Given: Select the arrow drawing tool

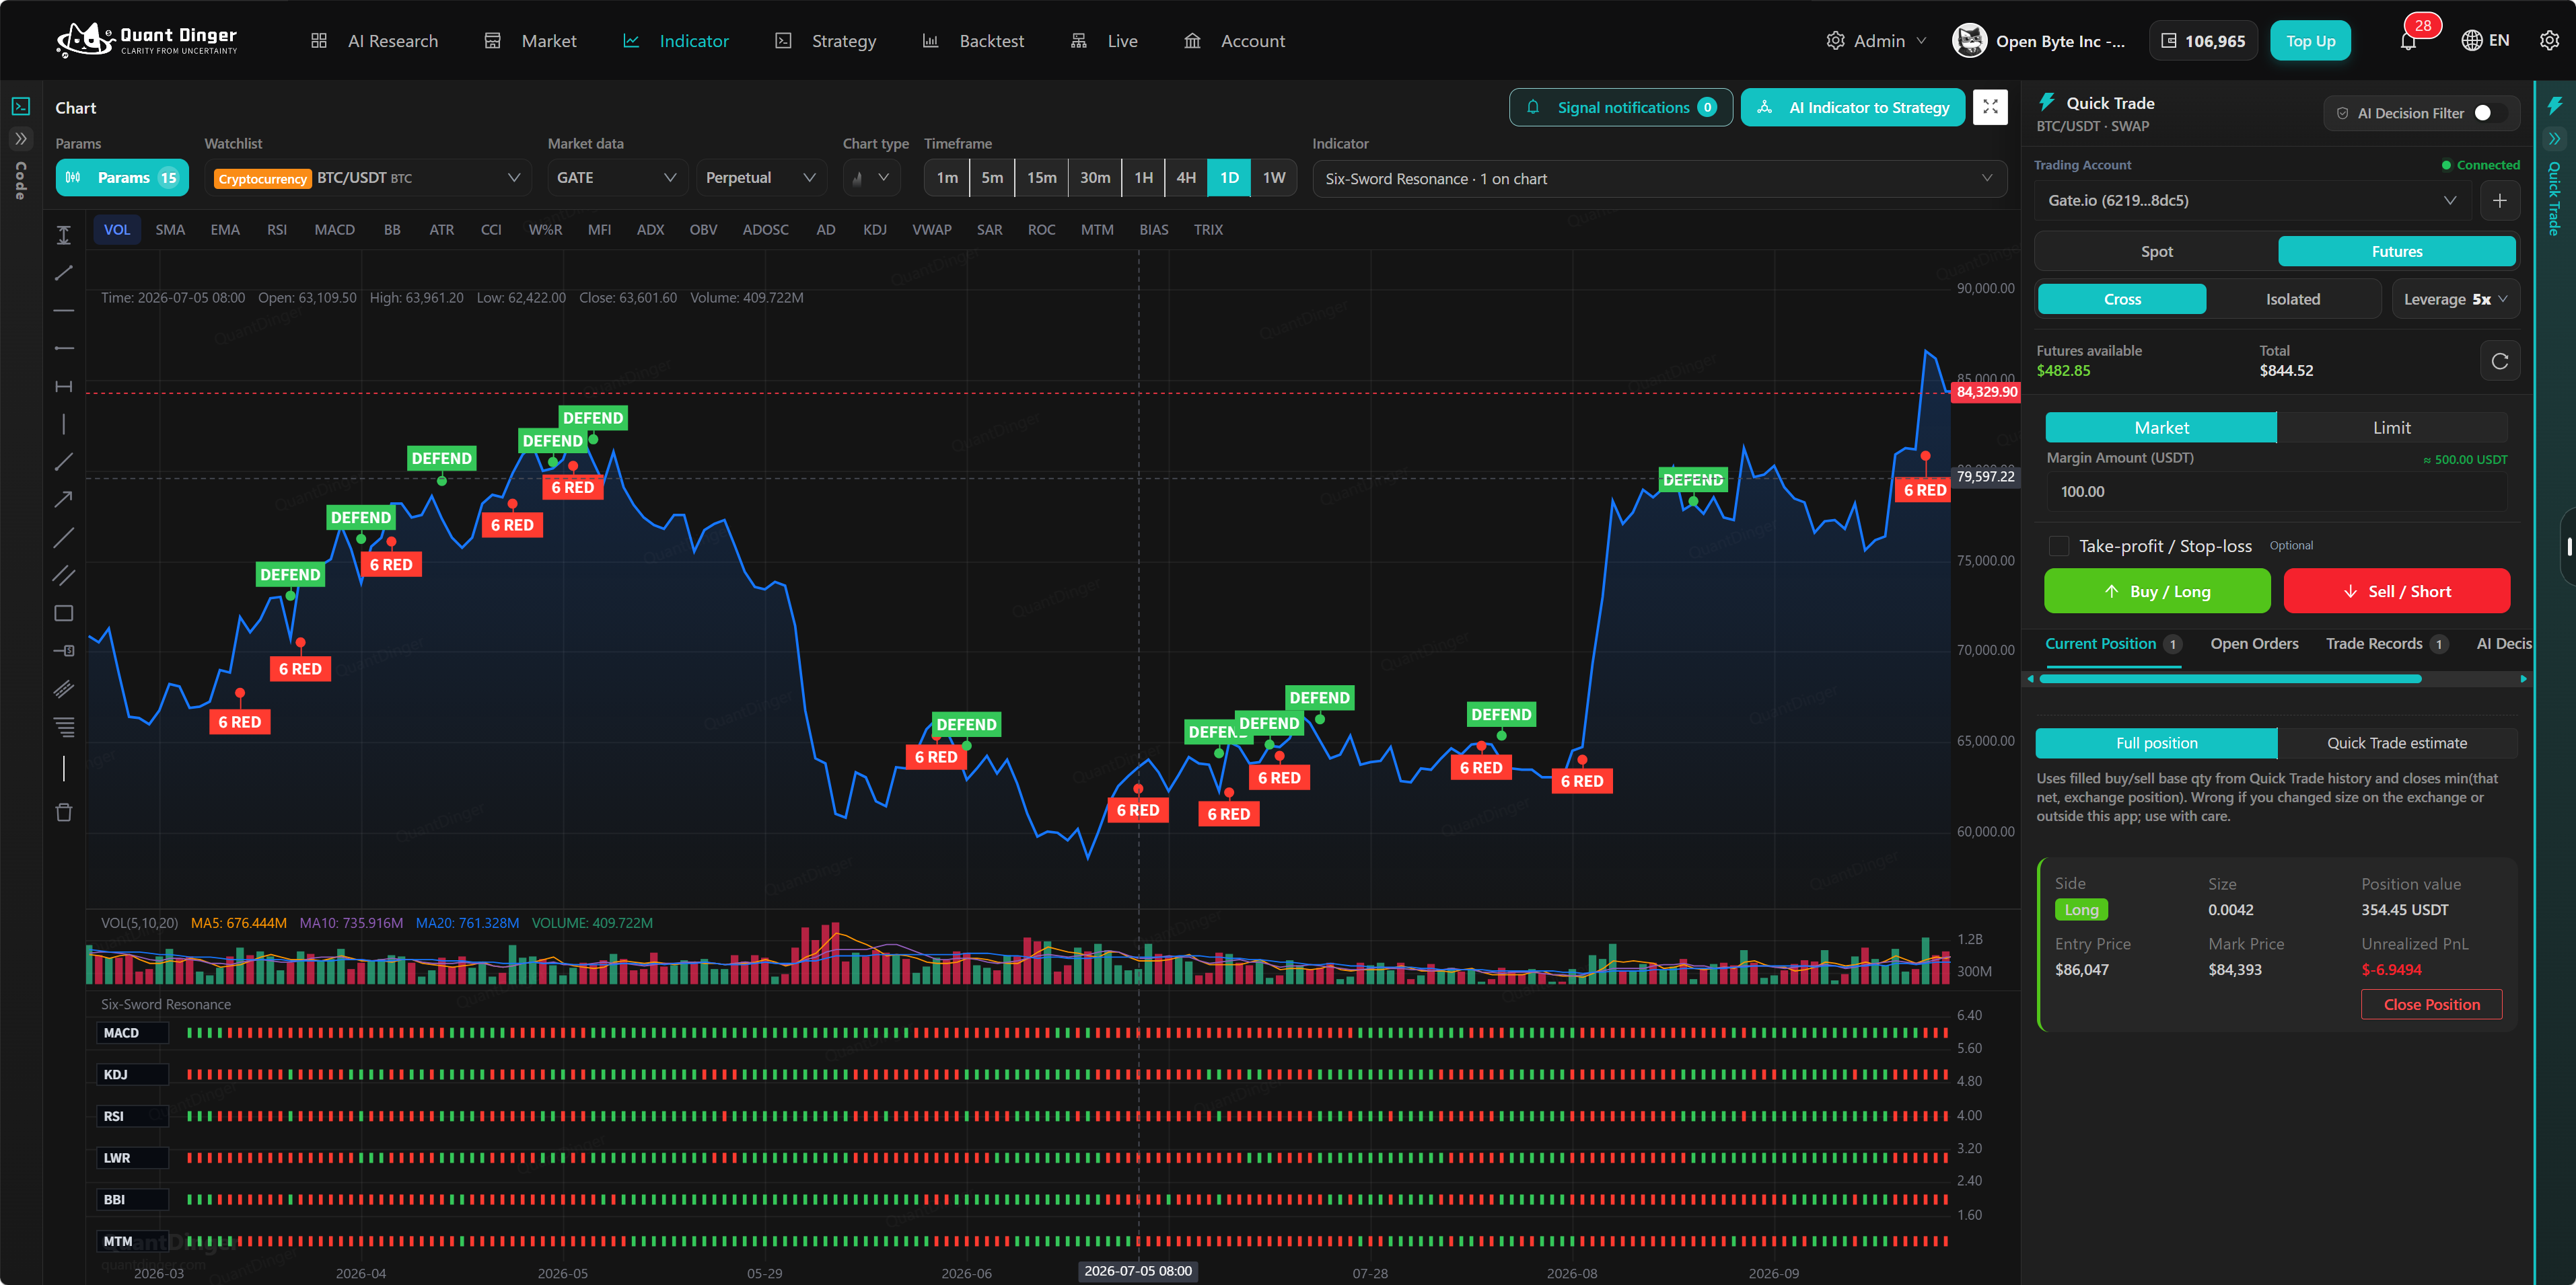Looking at the screenshot, I should [64, 500].
